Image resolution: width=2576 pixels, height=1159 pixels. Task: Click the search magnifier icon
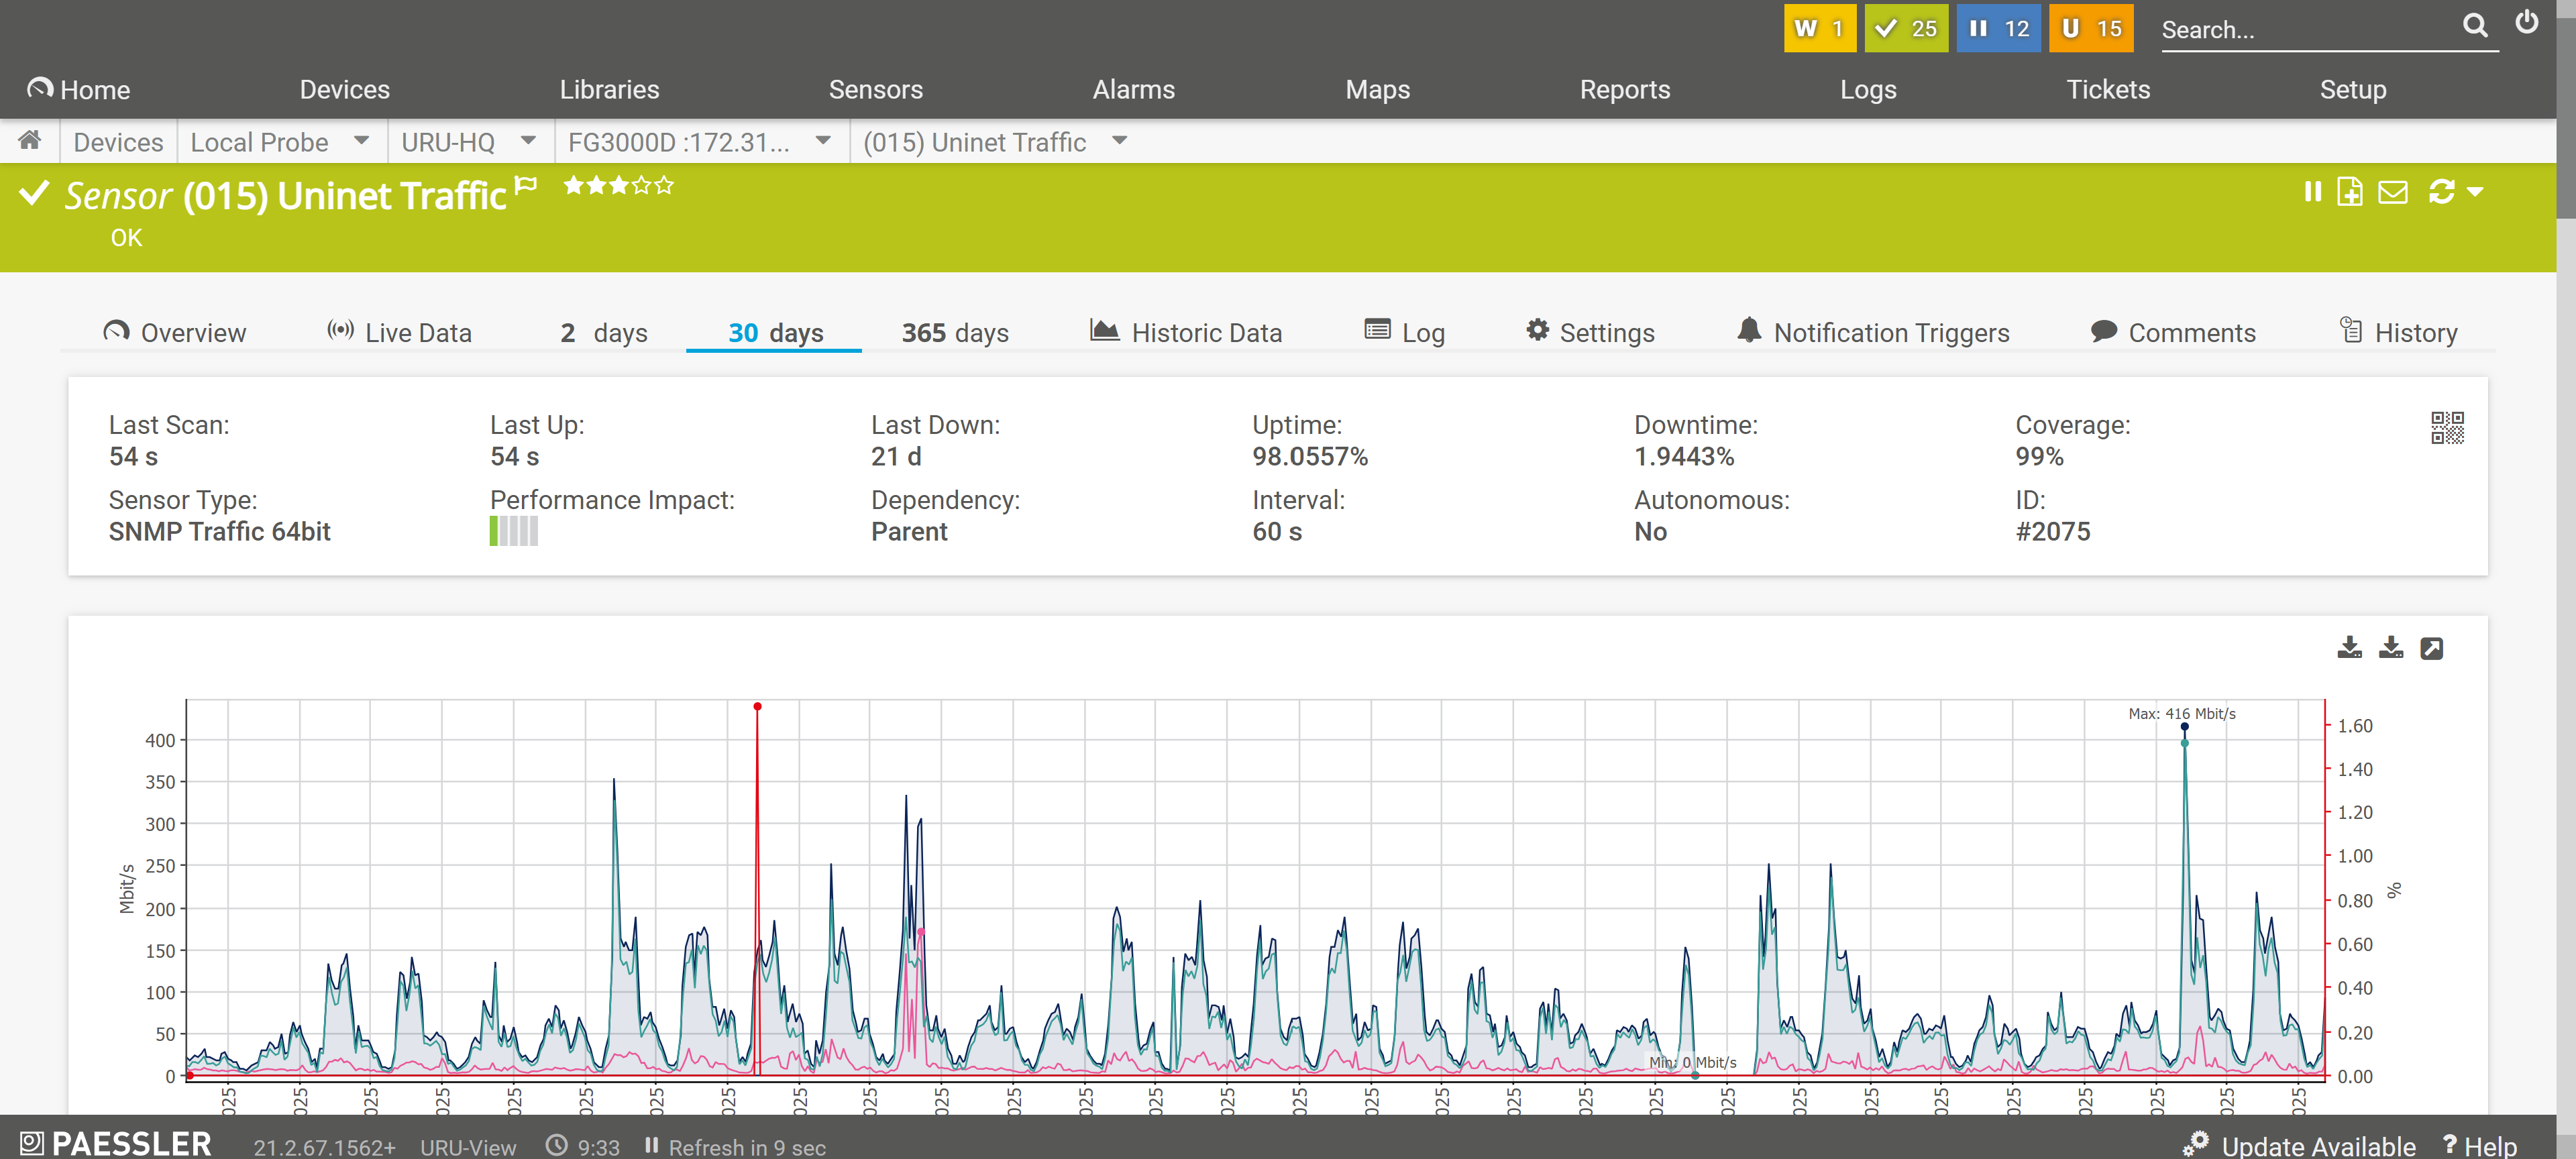click(x=2475, y=26)
